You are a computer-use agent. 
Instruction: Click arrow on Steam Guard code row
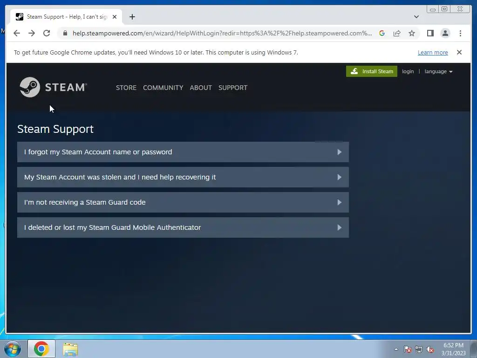[x=340, y=202]
